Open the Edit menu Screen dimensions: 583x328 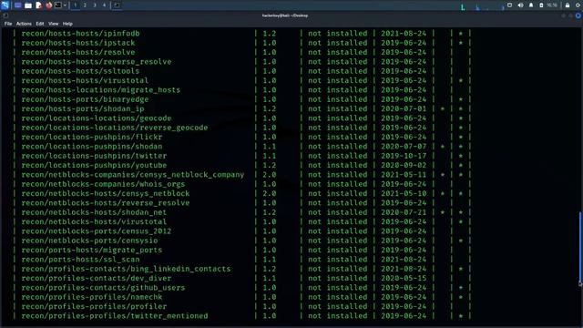[40, 24]
